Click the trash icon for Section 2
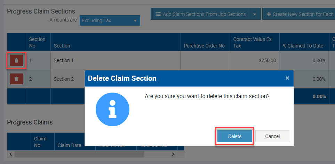This screenshot has width=335, height=164. [16, 79]
